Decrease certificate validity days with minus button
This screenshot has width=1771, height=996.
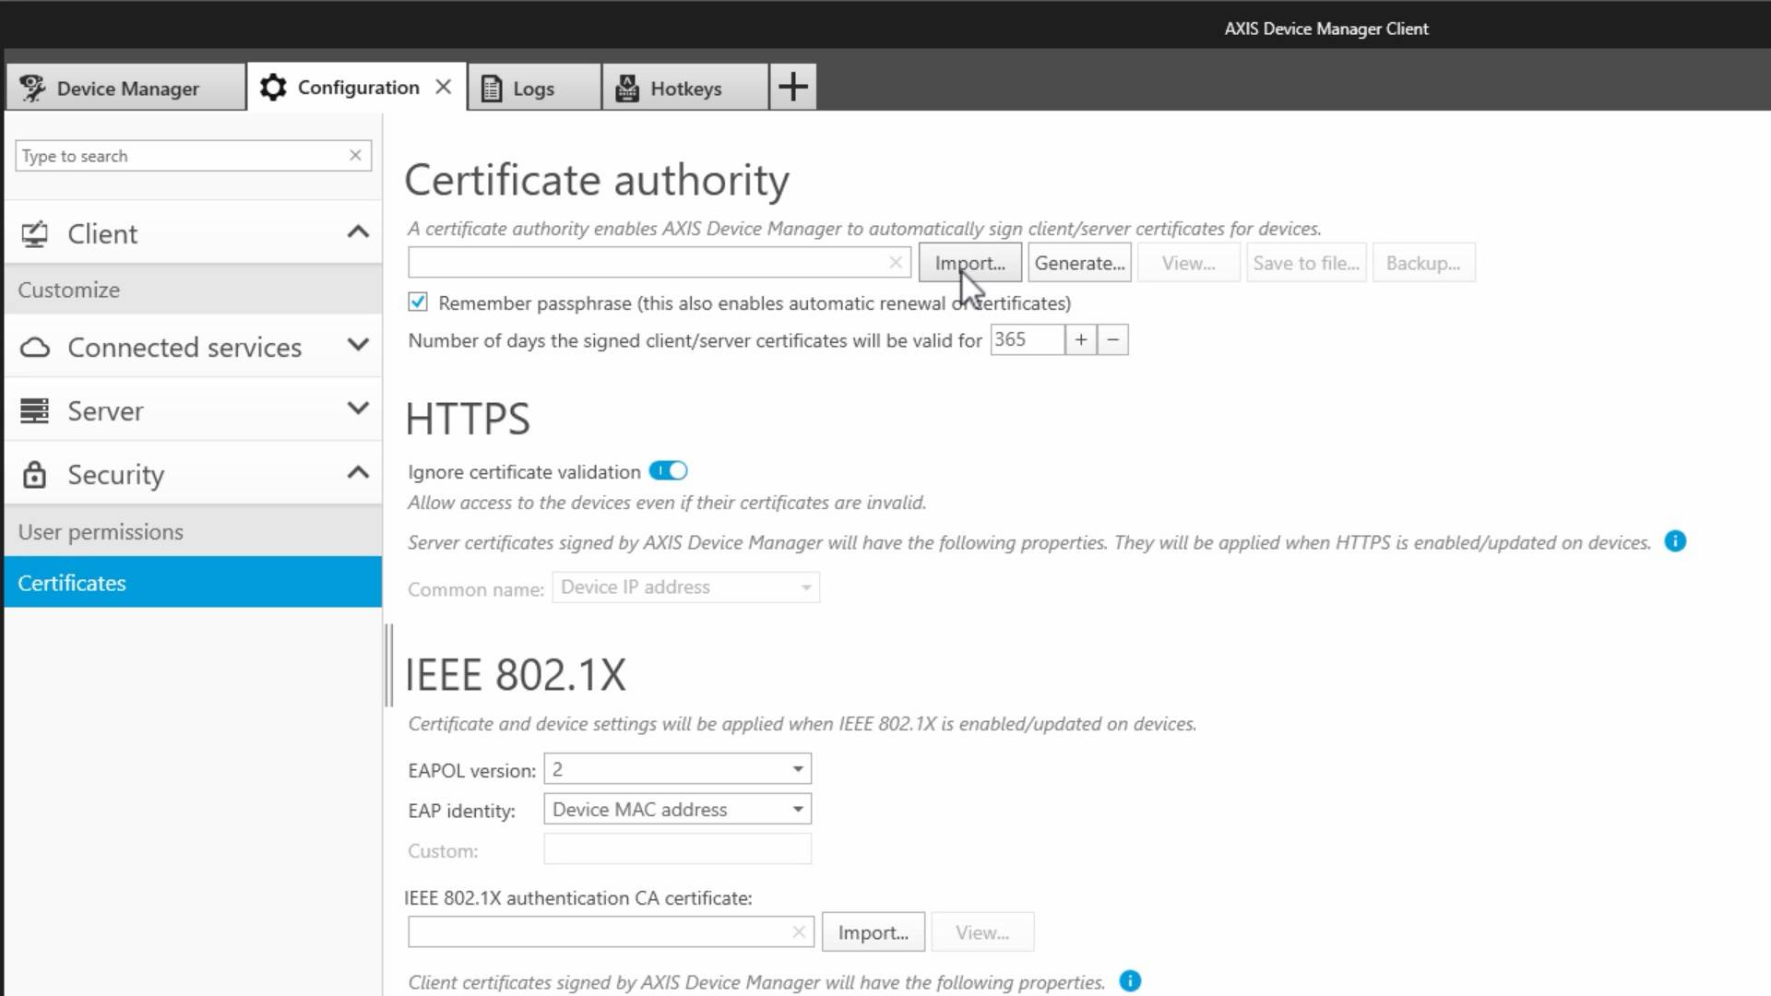click(x=1112, y=340)
